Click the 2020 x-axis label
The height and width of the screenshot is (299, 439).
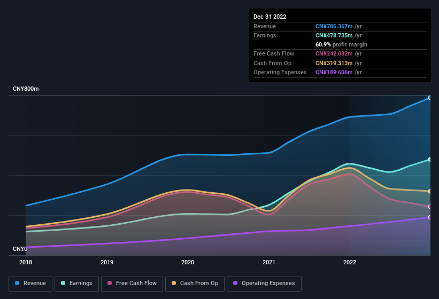[x=188, y=262]
